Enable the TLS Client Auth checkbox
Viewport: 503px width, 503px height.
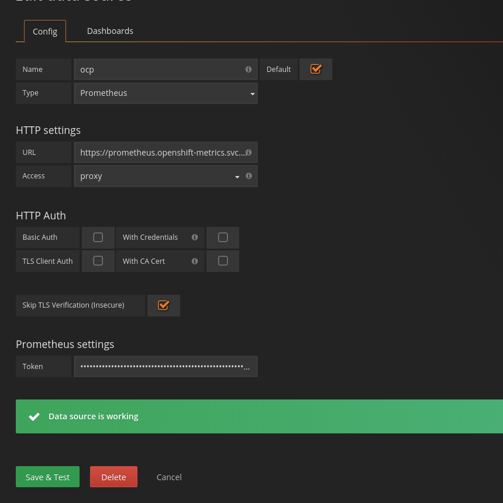[98, 261]
